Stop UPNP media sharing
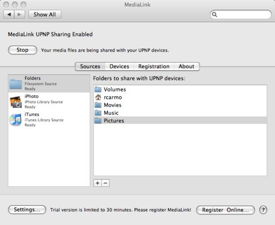Screen dimensions: 275x225 [x=23, y=50]
